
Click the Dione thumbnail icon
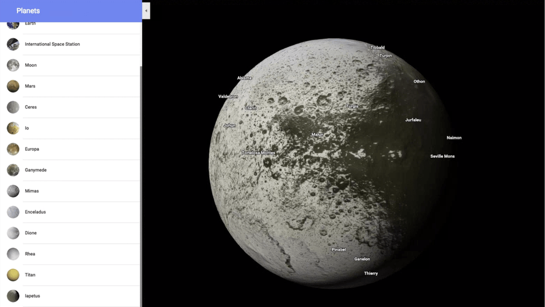click(x=13, y=232)
